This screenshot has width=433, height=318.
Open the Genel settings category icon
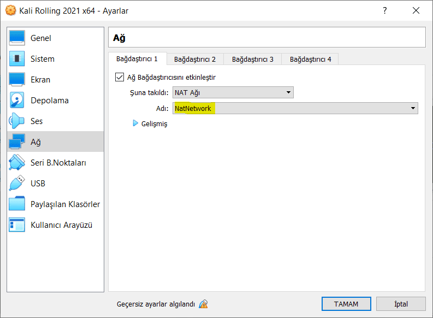17,38
